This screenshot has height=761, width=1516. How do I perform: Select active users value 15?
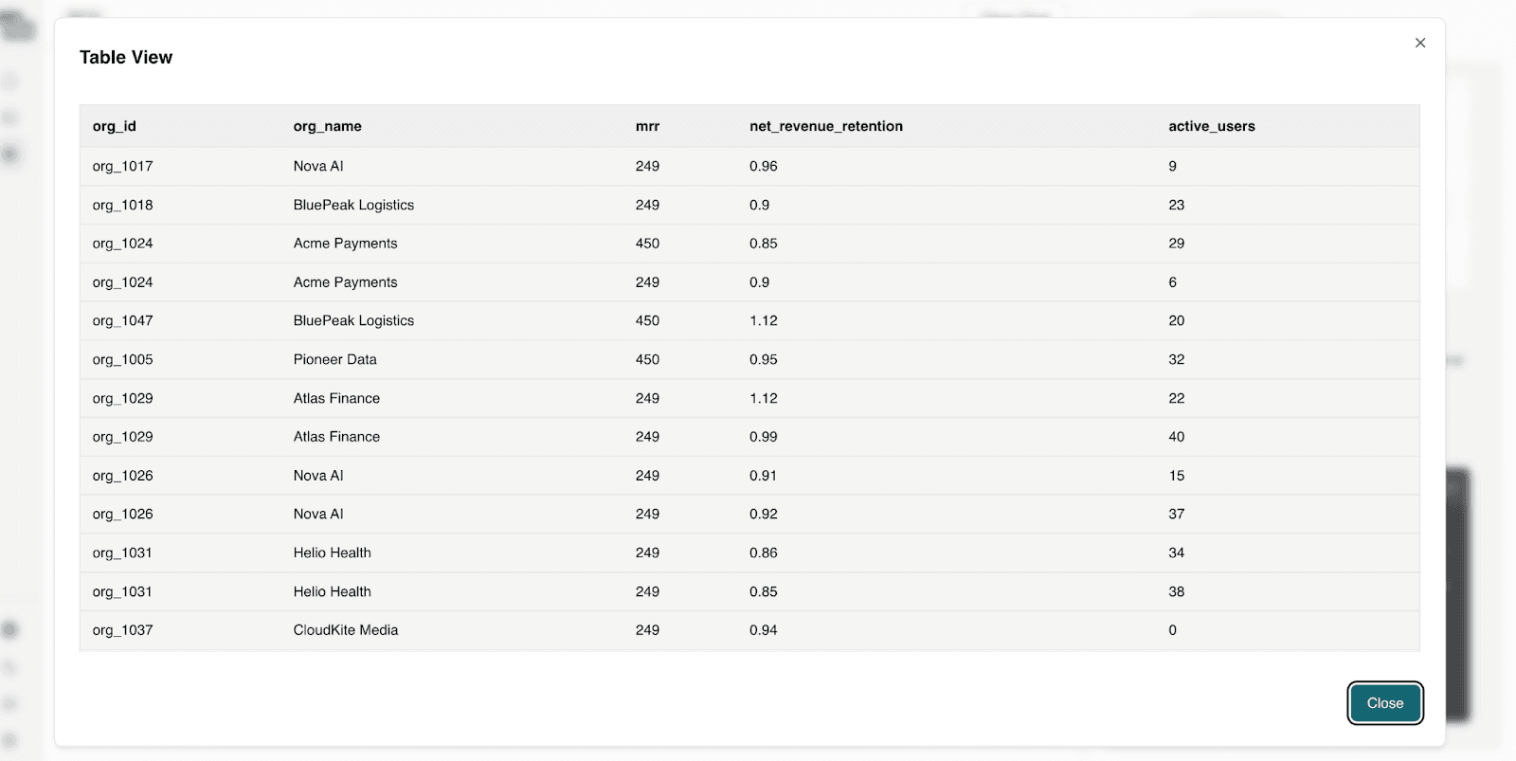[x=1176, y=476]
